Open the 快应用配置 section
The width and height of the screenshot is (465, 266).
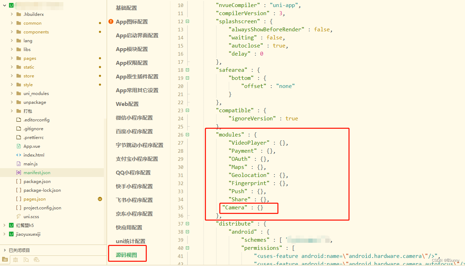coord(129,228)
